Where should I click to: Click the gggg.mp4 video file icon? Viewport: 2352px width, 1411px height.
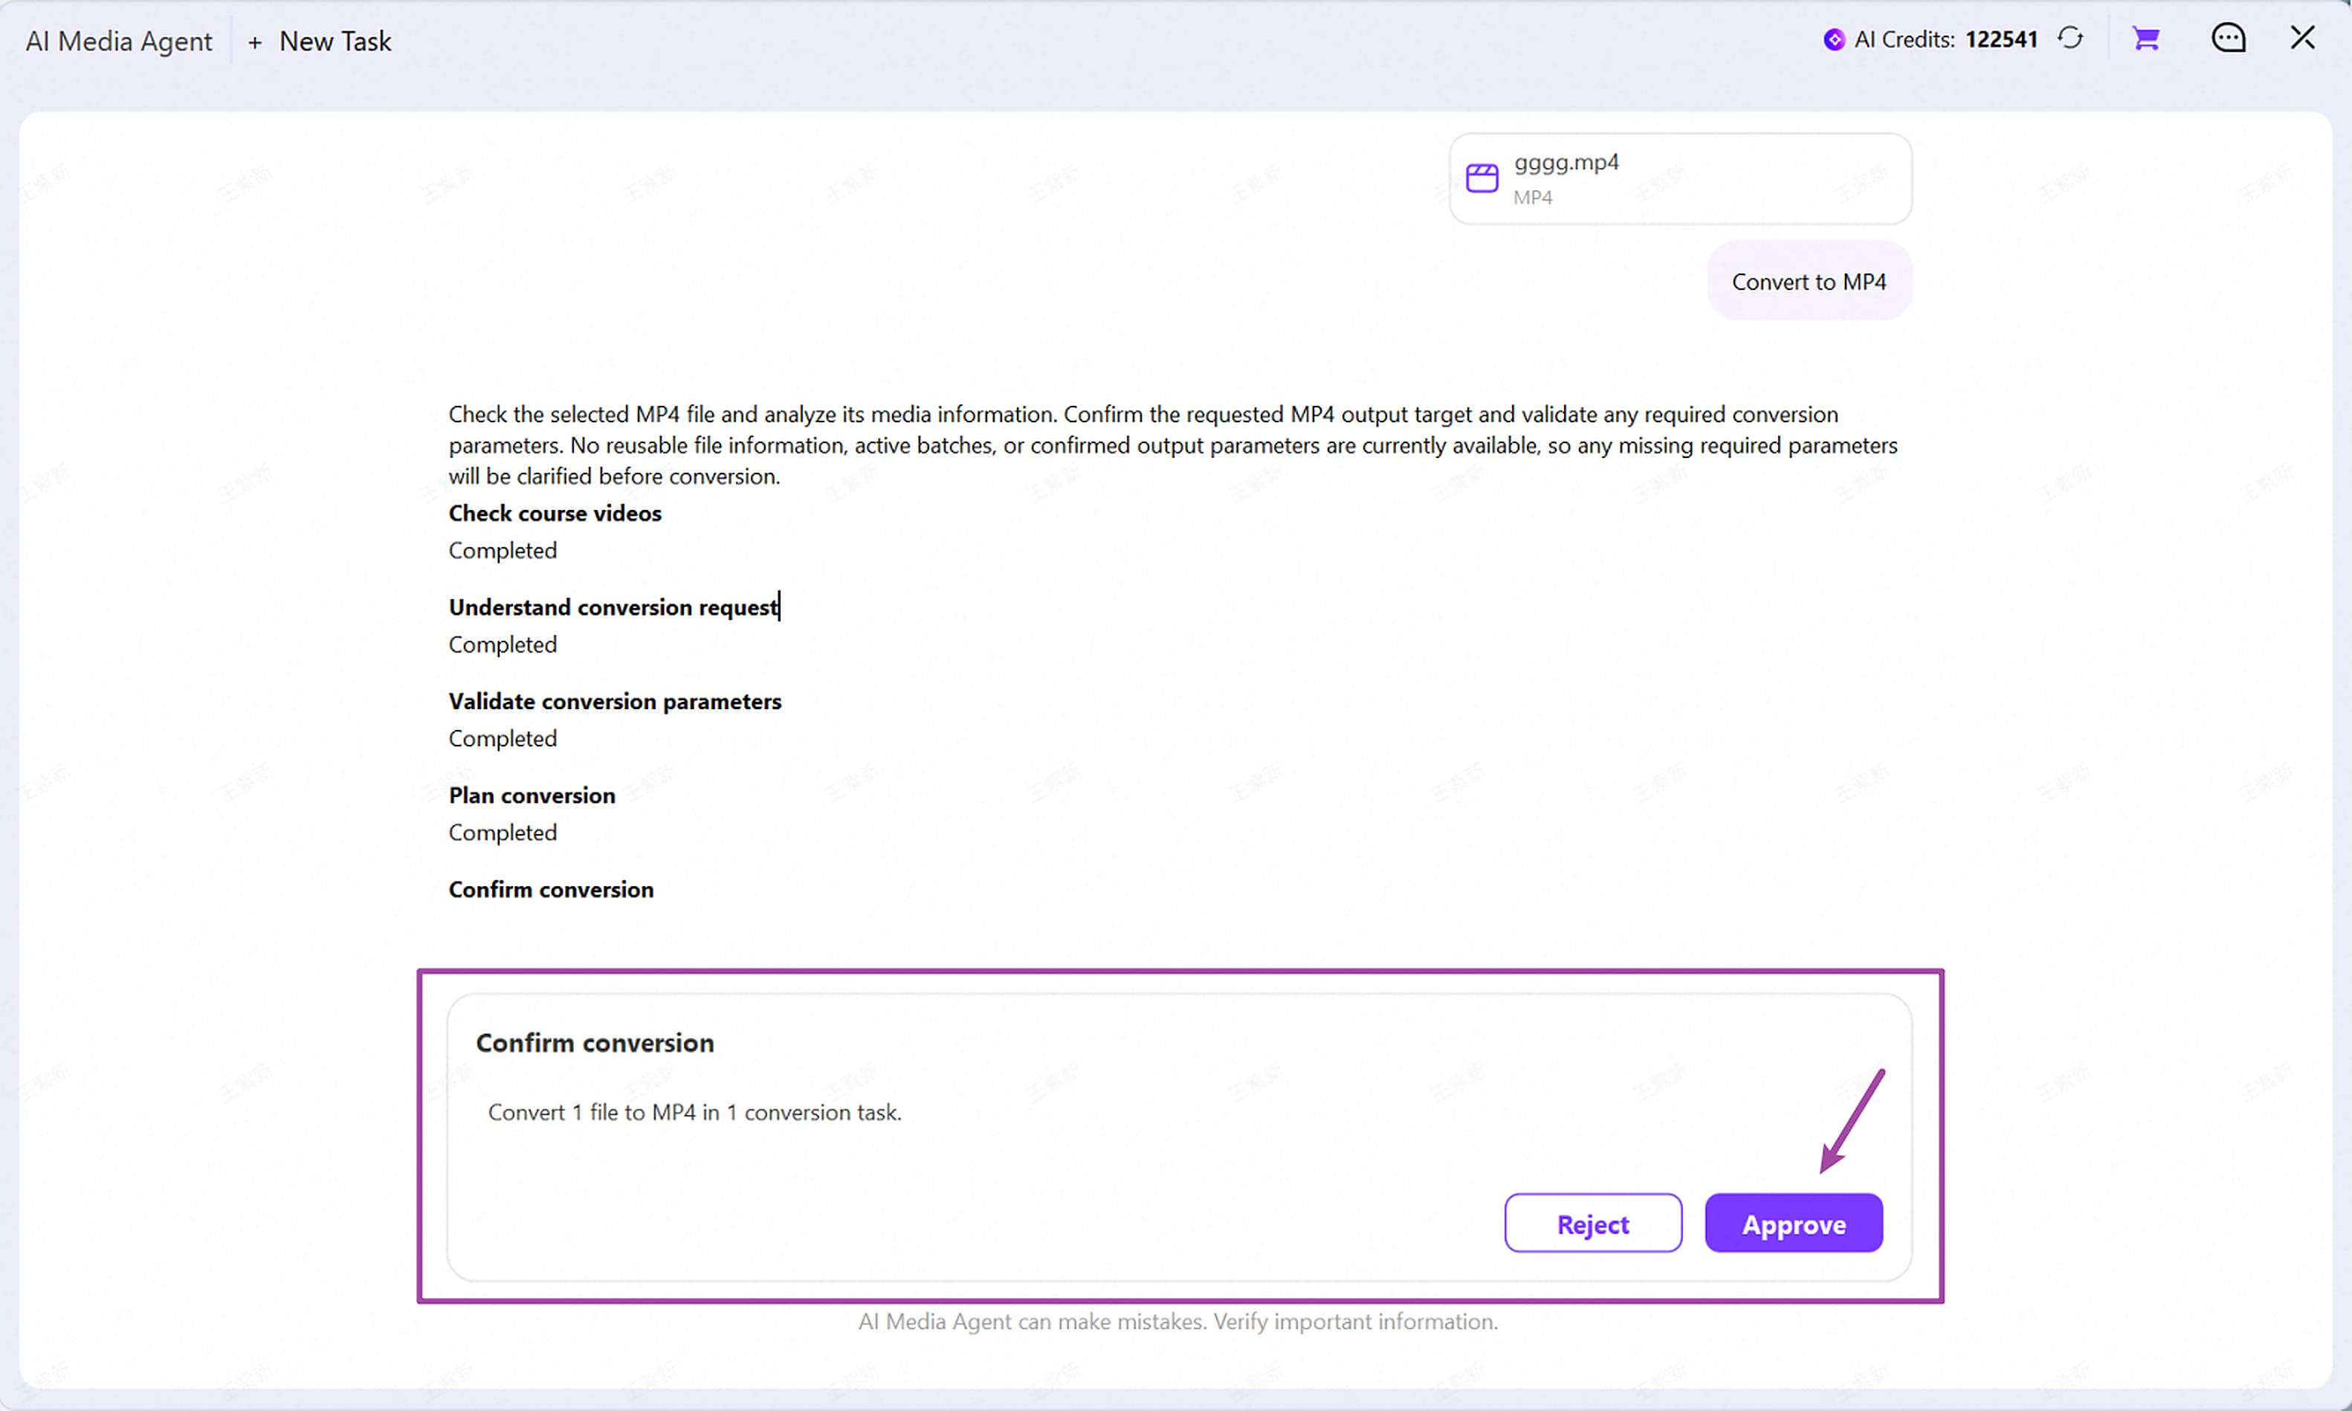tap(1482, 178)
